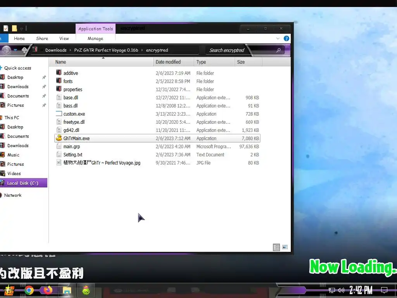Open the Manage ribbon tab
This screenshot has height=298, width=397.
[95, 38]
